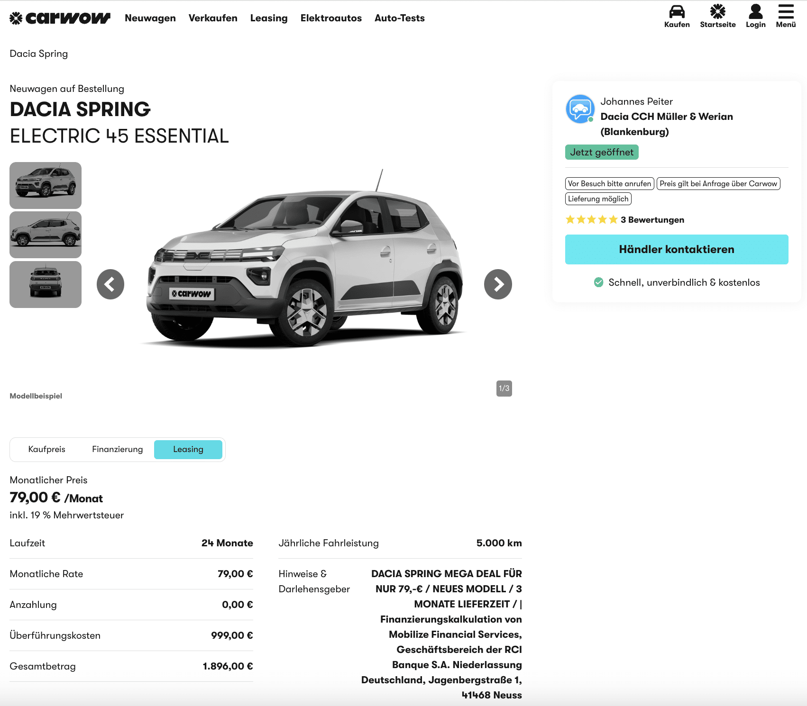Viewport: 807px width, 706px height.
Task: Click dealer name Dacia CCH Müller & Werian
Action: (667, 124)
